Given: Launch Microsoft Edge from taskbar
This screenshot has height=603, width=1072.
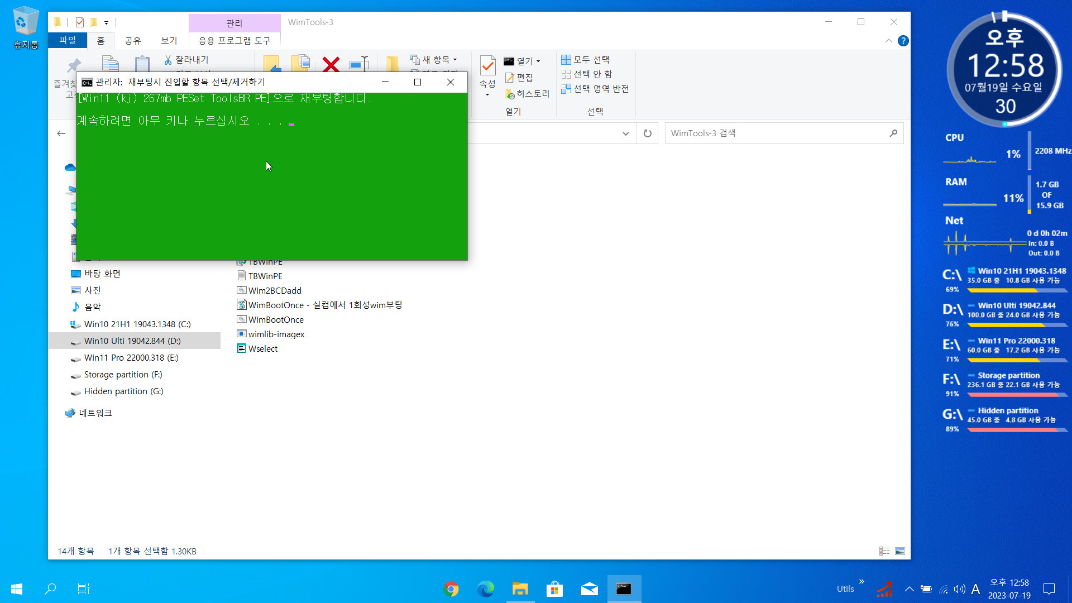Looking at the screenshot, I should click(x=486, y=589).
